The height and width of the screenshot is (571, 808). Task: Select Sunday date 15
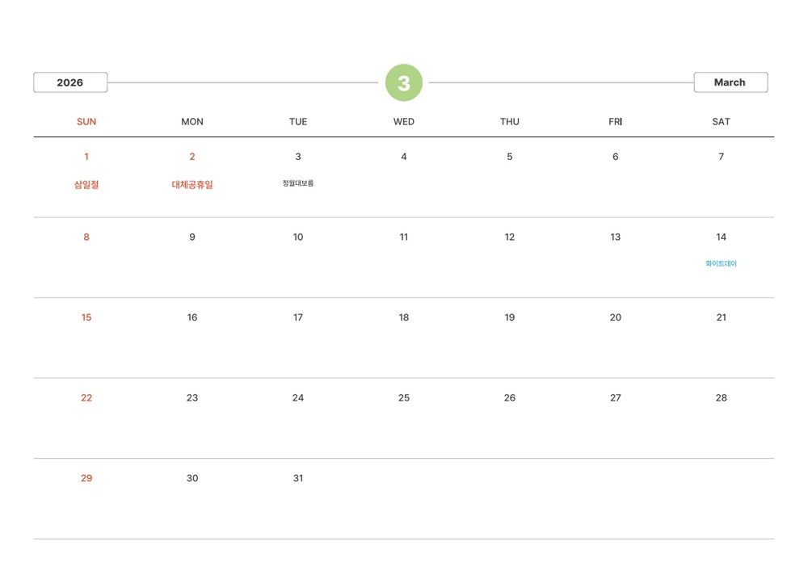(x=86, y=317)
